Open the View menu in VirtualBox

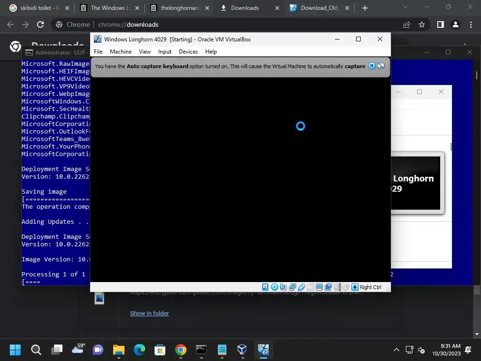click(x=145, y=52)
